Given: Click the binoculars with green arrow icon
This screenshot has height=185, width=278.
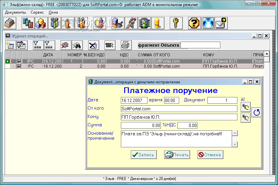Looking at the screenshot, I should [x=55, y=23].
